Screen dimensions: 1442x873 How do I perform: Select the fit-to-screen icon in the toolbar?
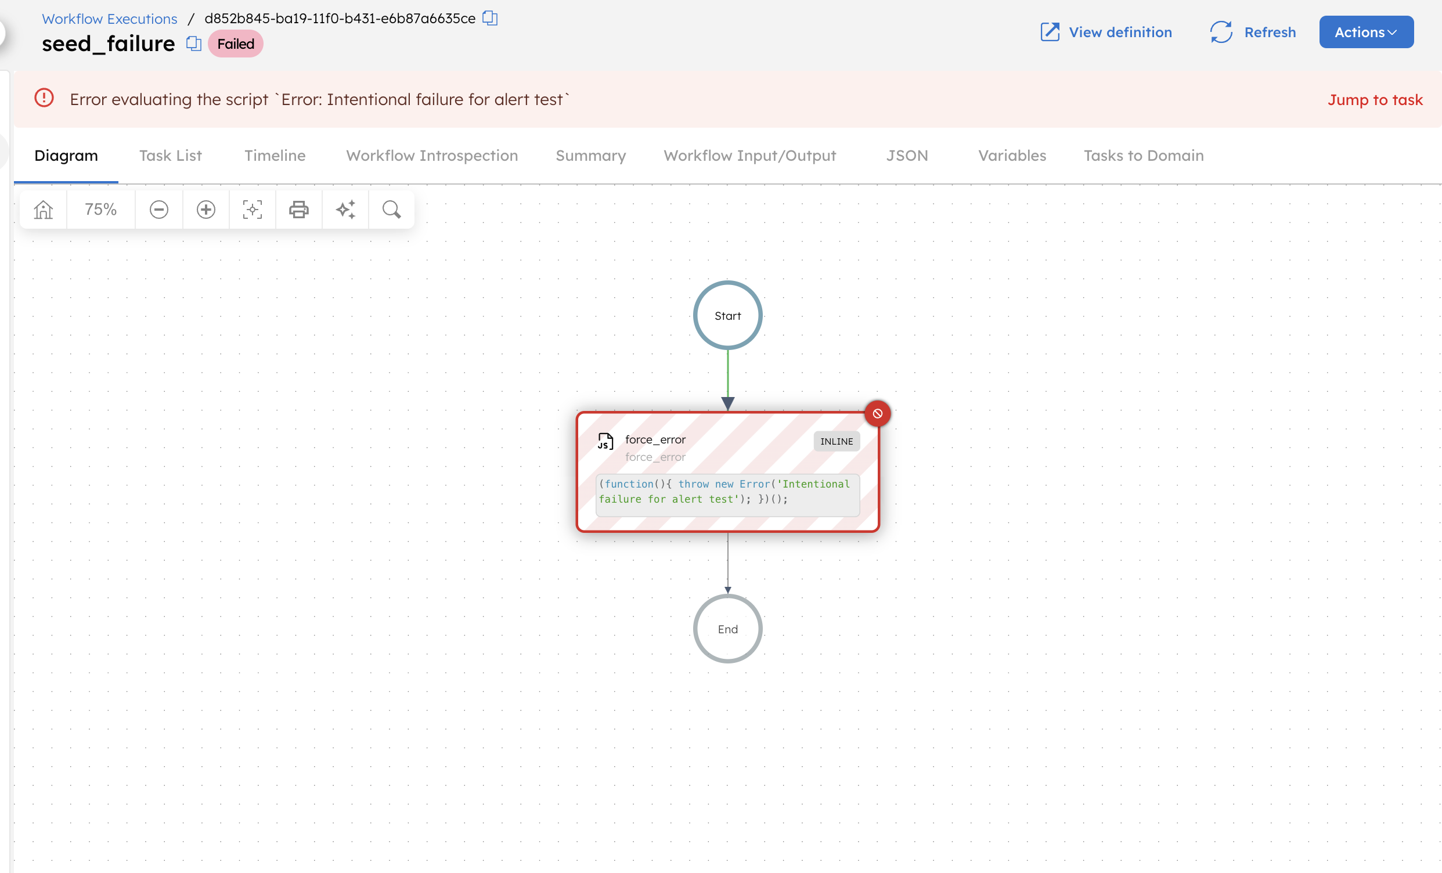[251, 209]
